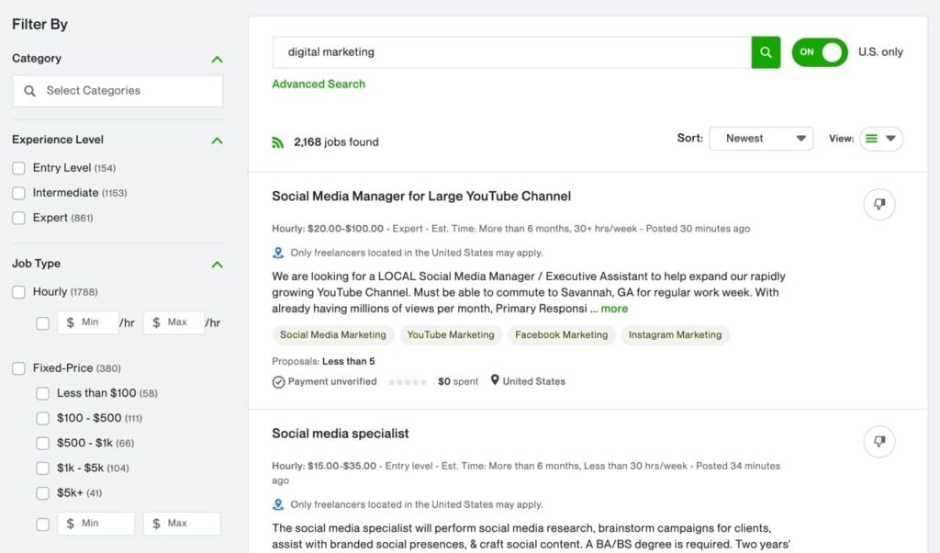940x553 pixels.
Task: Open the View layout dropdown
Action: (x=879, y=138)
